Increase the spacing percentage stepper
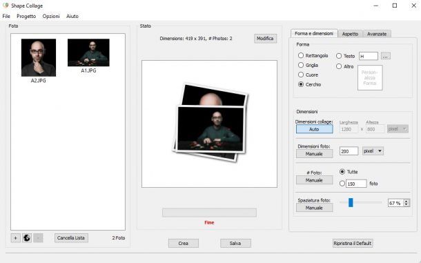The width and height of the screenshot is (421, 263). click(x=407, y=201)
